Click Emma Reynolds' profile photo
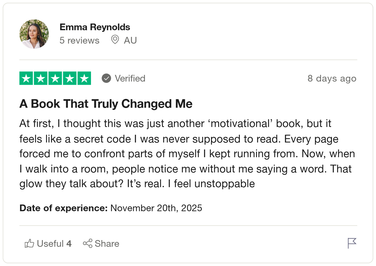The image size is (376, 266). point(34,34)
